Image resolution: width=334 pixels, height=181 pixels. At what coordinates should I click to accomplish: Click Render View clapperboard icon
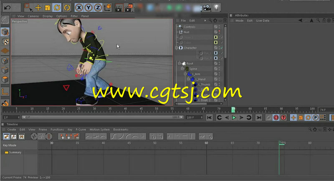119,8
